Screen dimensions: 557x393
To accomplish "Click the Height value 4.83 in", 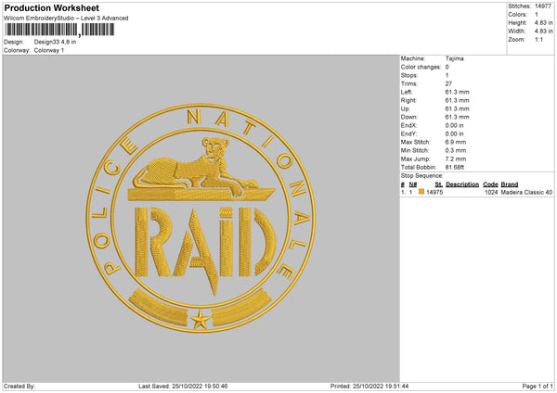I will point(543,22).
